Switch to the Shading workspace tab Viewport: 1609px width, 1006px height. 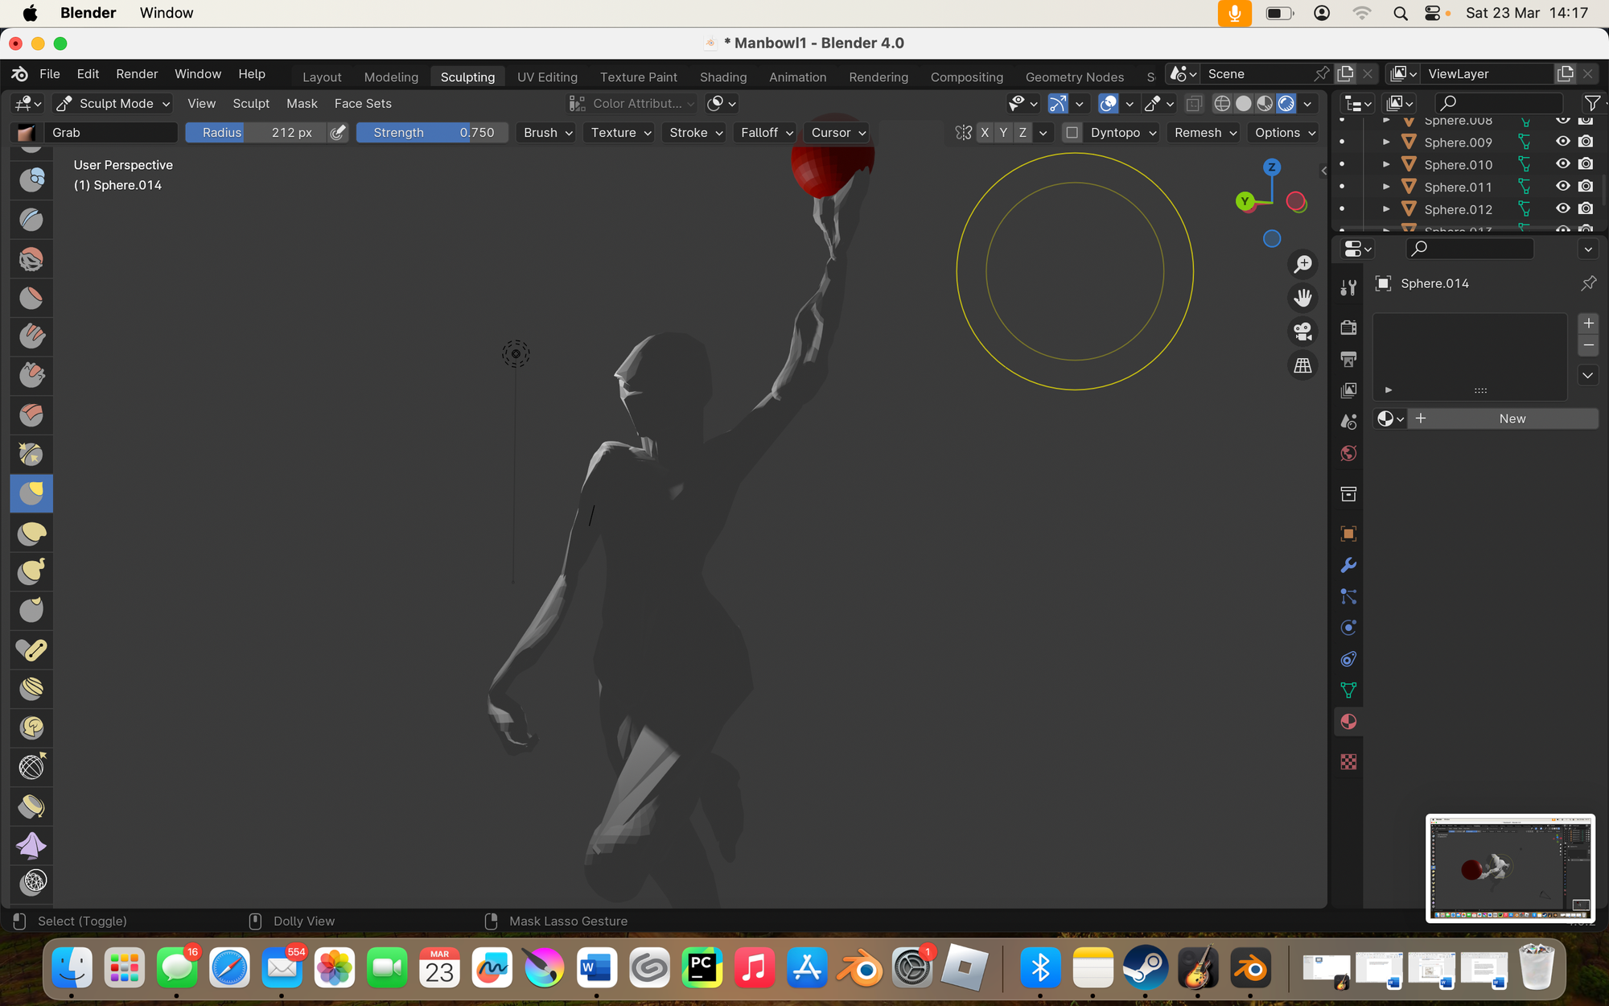coord(722,76)
